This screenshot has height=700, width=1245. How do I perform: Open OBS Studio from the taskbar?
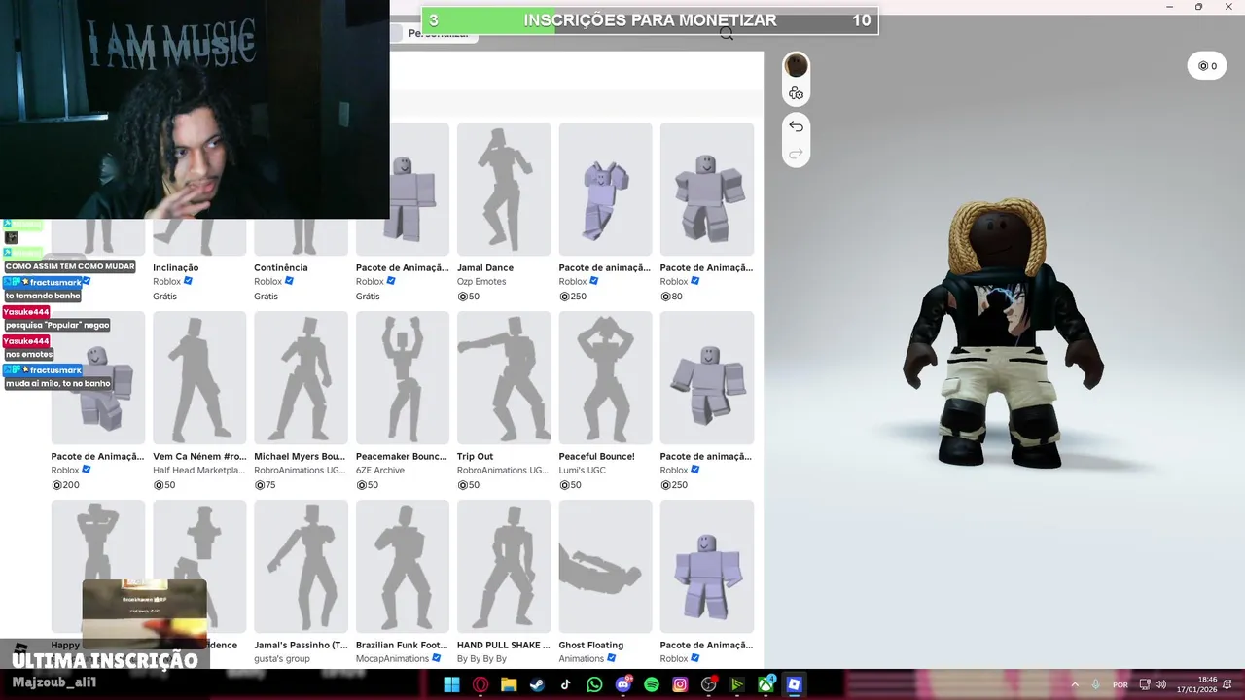click(x=709, y=684)
